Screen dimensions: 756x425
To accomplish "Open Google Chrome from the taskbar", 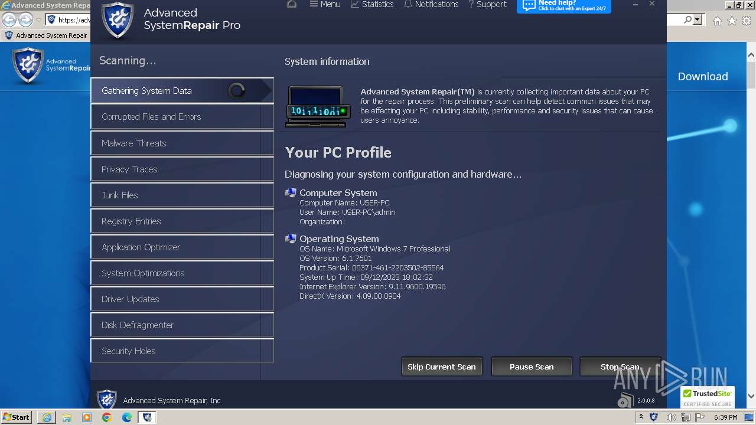I will (107, 417).
